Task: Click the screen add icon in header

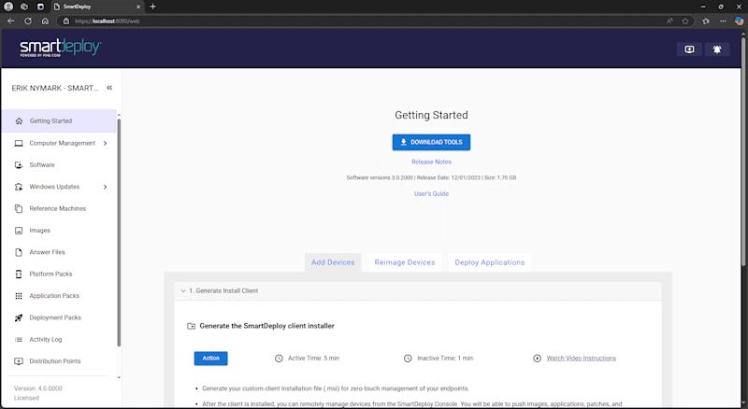Action: coord(689,49)
